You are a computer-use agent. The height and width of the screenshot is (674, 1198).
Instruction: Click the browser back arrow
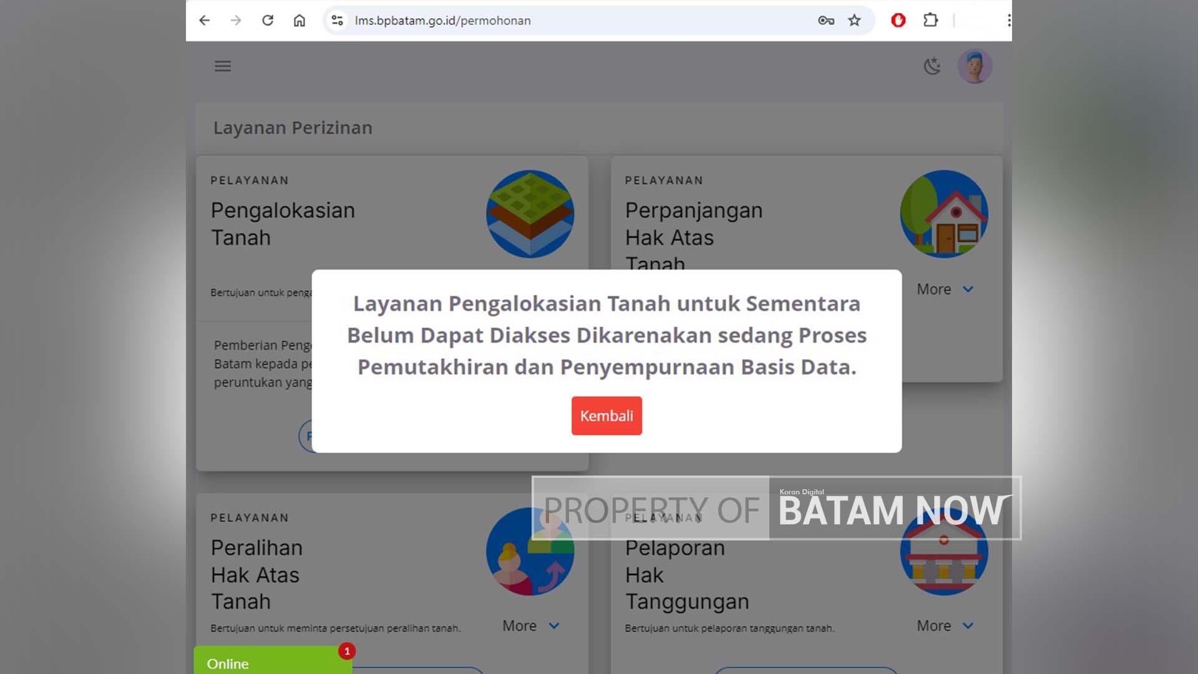(205, 21)
